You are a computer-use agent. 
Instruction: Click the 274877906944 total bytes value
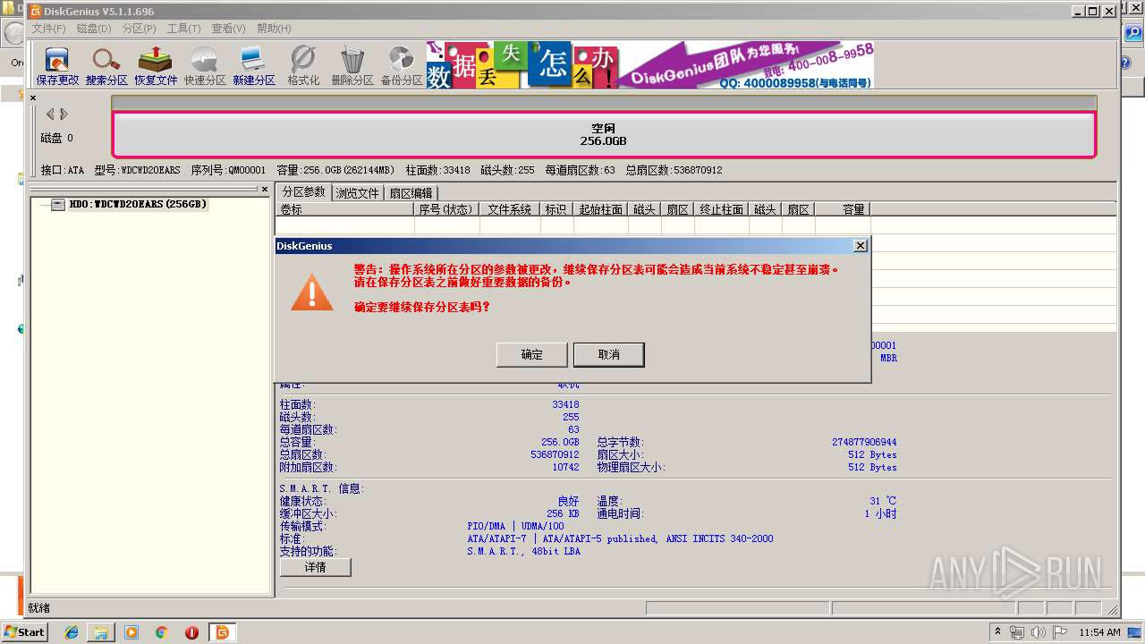864,442
